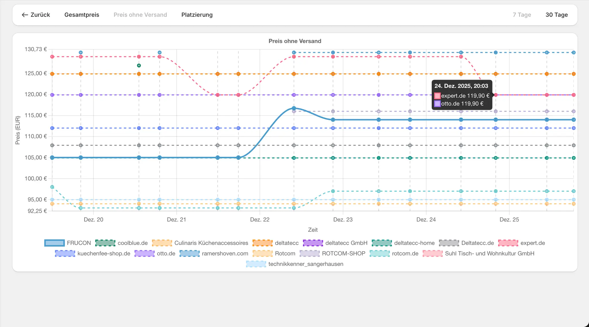
Task: Toggle deltatecc-home legend entry
Action: (x=403, y=243)
